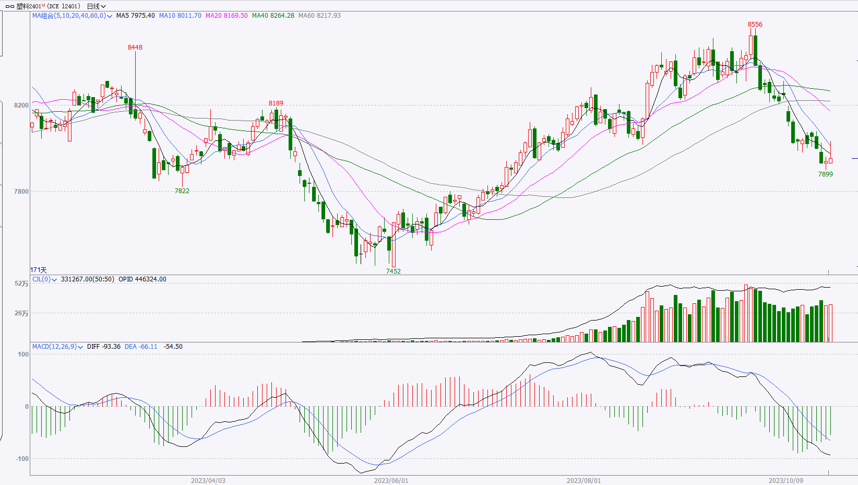
Task: Click the 2023/08/01 date on time axis
Action: (x=583, y=480)
